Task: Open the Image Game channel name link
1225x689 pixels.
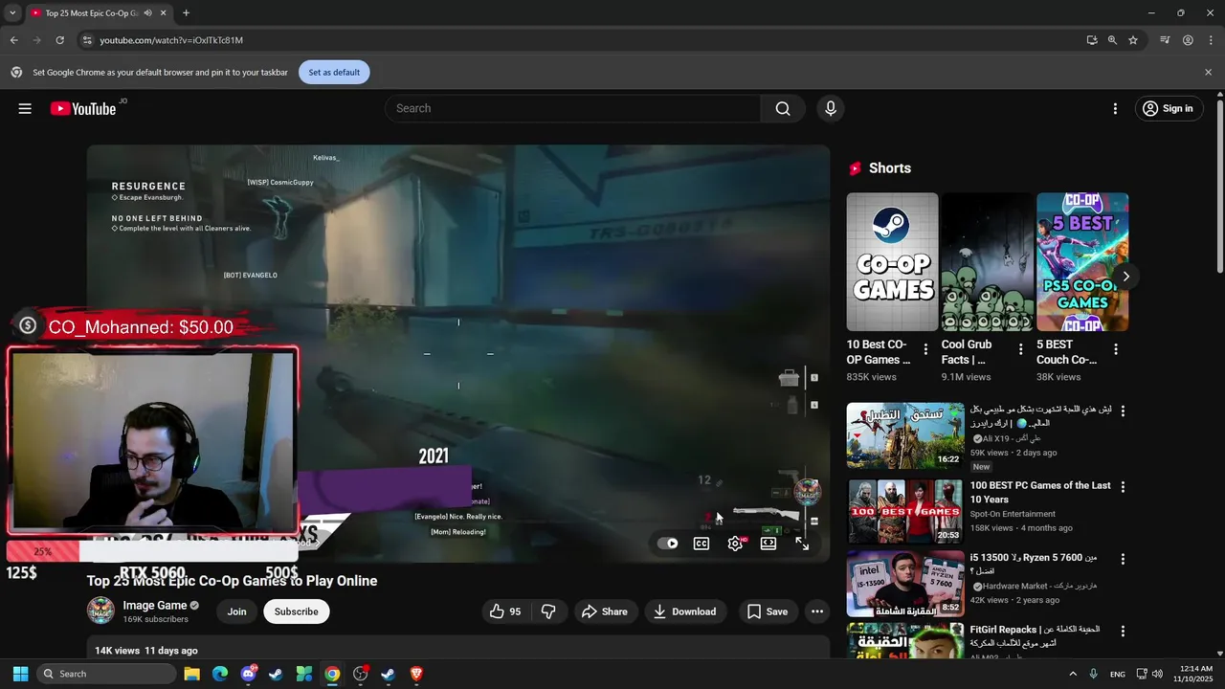Action: pos(155,605)
